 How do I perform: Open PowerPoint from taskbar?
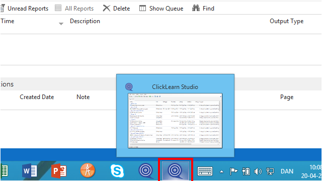coord(59,171)
